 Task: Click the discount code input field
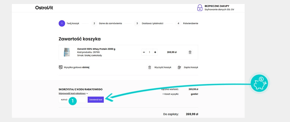(72, 100)
